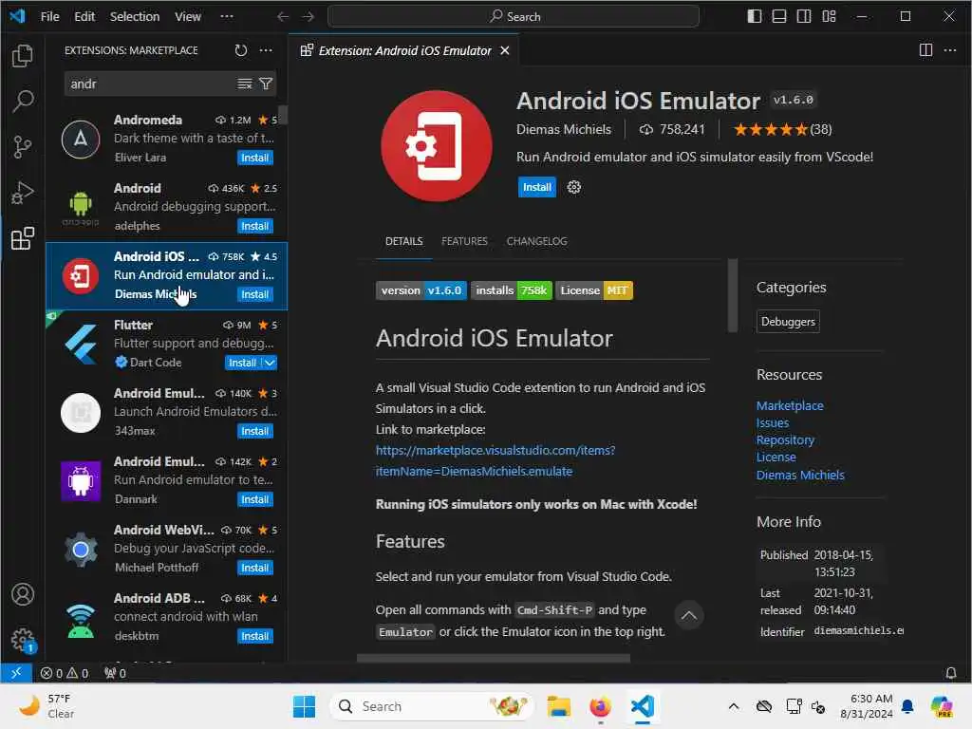Screen dimensions: 972x729
Task: Select the Flutter extension list item
Action: [166, 344]
